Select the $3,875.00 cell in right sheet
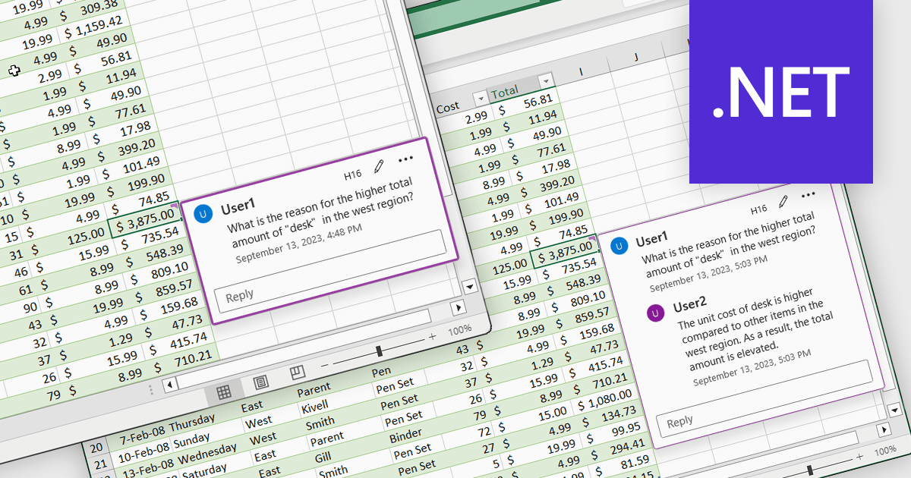The width and height of the screenshot is (911, 478). click(x=565, y=253)
